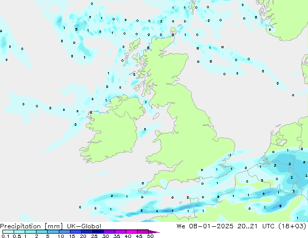Click the '45' legend scale label

click(x=139, y=236)
